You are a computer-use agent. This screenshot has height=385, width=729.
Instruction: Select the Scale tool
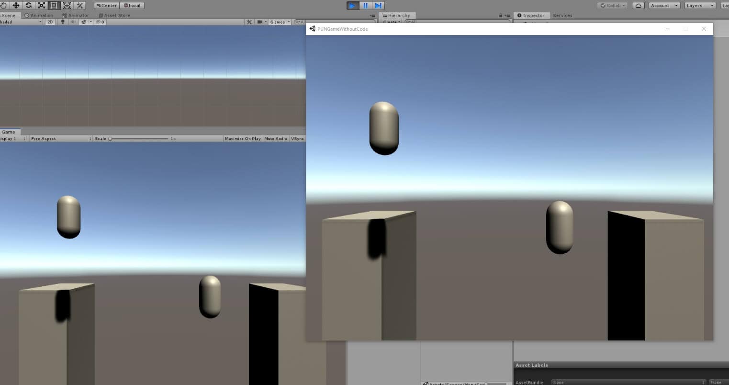(x=42, y=5)
